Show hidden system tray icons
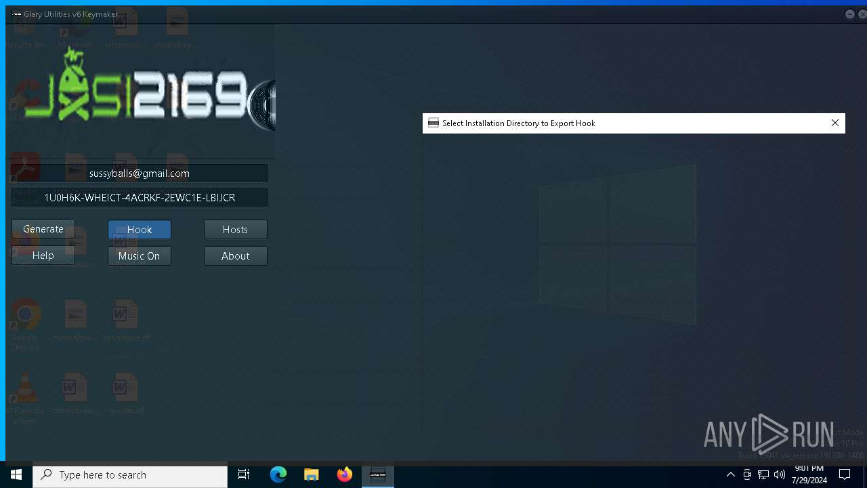This screenshot has height=488, width=867. point(730,475)
